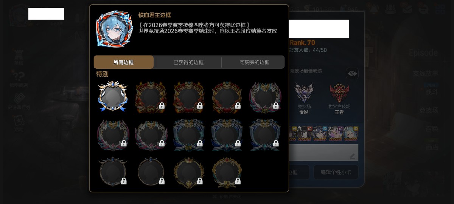
Task: Click the world arena 王者 rank badge
Action: pyautogui.click(x=339, y=93)
